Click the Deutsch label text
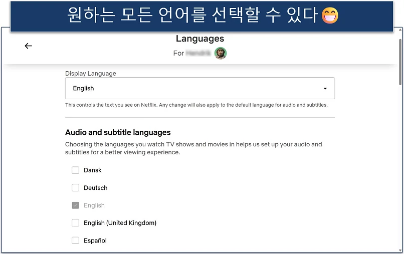Viewport: 404px width, 254px height. click(96, 188)
